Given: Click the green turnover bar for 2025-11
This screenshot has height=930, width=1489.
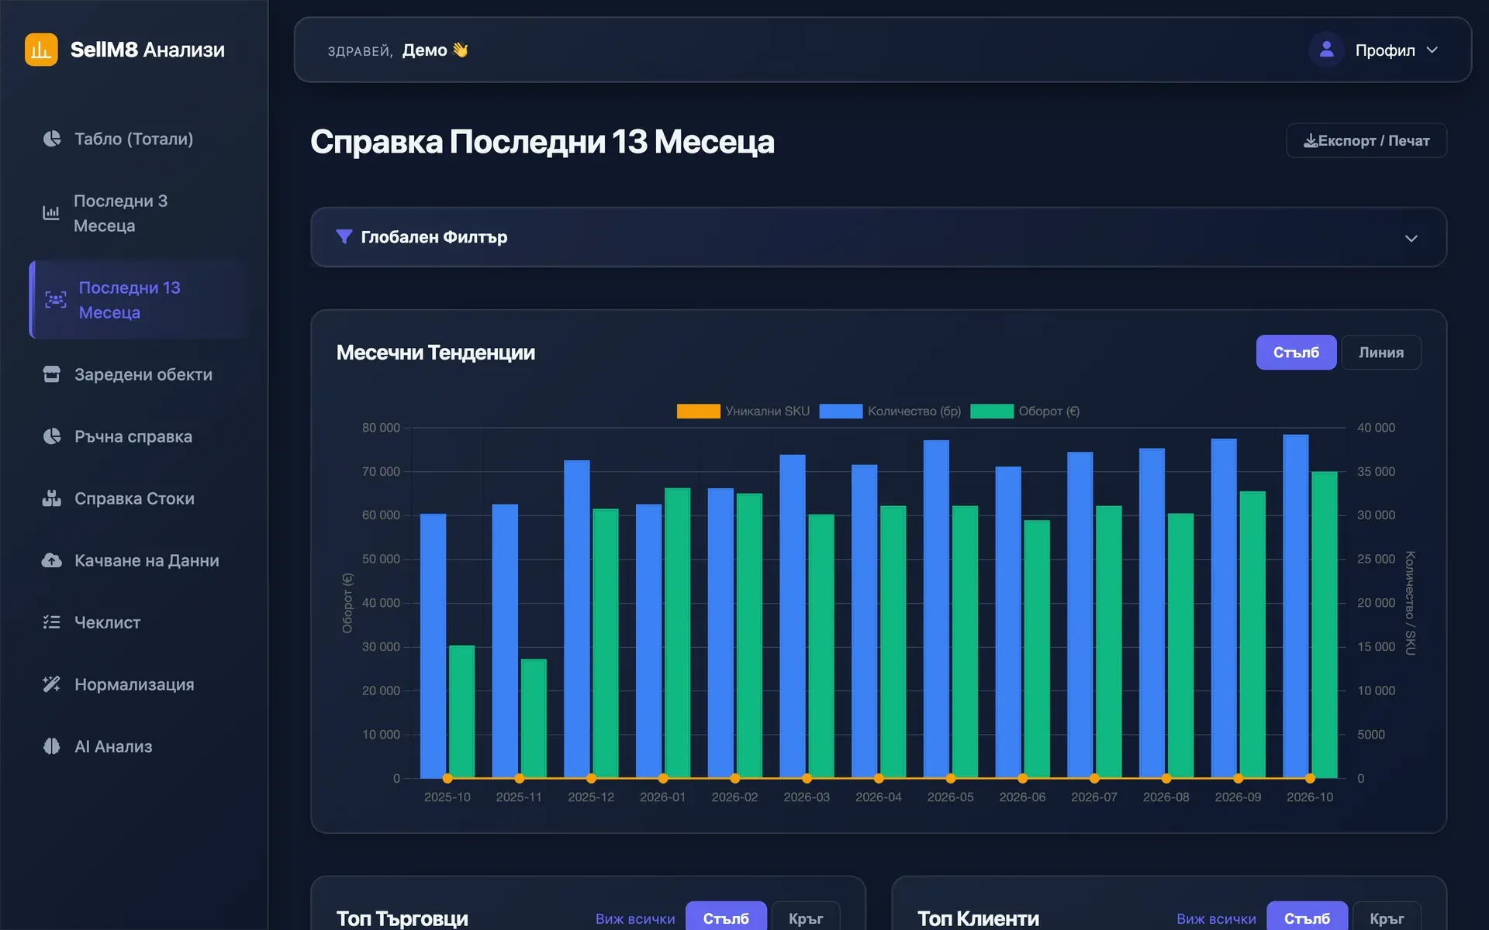Looking at the screenshot, I should pyautogui.click(x=534, y=718).
